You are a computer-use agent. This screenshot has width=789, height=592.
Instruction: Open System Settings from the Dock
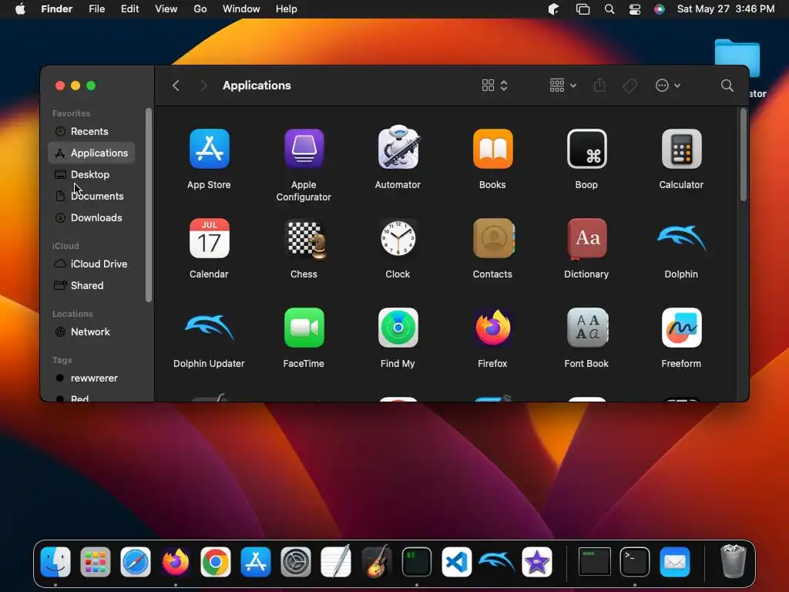[x=296, y=562]
